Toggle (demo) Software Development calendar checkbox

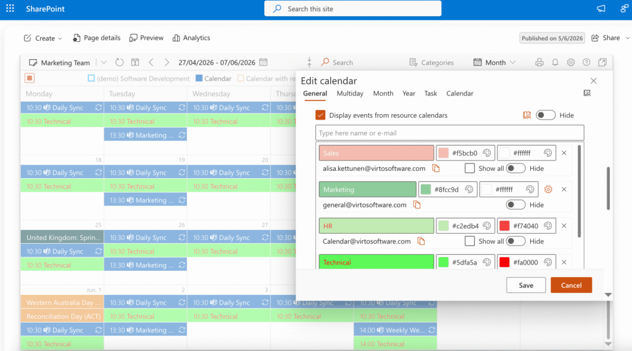point(91,78)
